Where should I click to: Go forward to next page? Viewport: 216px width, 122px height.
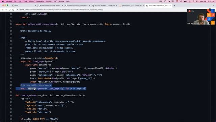click(x=6, y=10)
